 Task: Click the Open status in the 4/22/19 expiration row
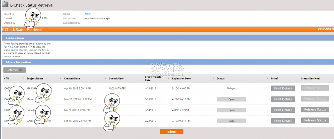(231, 99)
